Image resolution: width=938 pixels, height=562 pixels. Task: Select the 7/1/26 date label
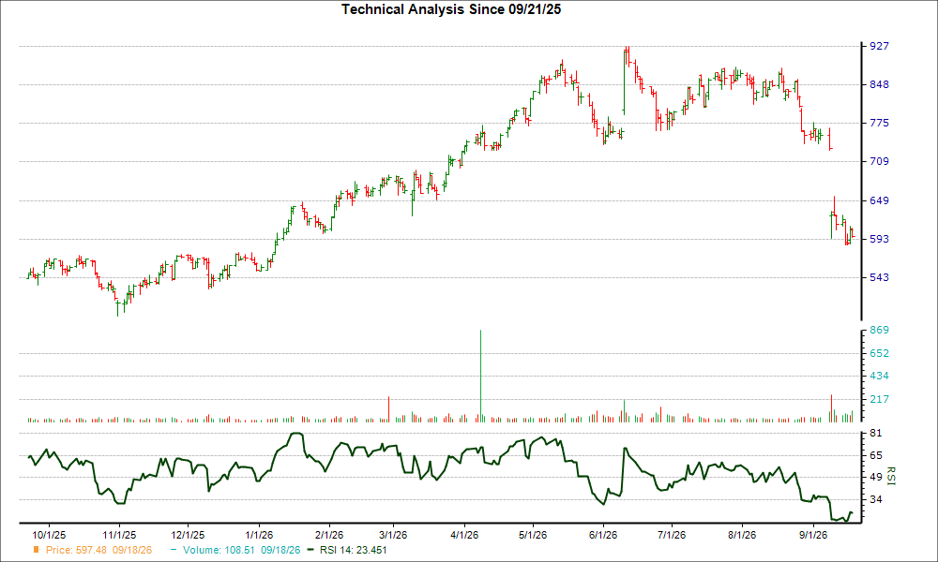pyautogui.click(x=672, y=535)
